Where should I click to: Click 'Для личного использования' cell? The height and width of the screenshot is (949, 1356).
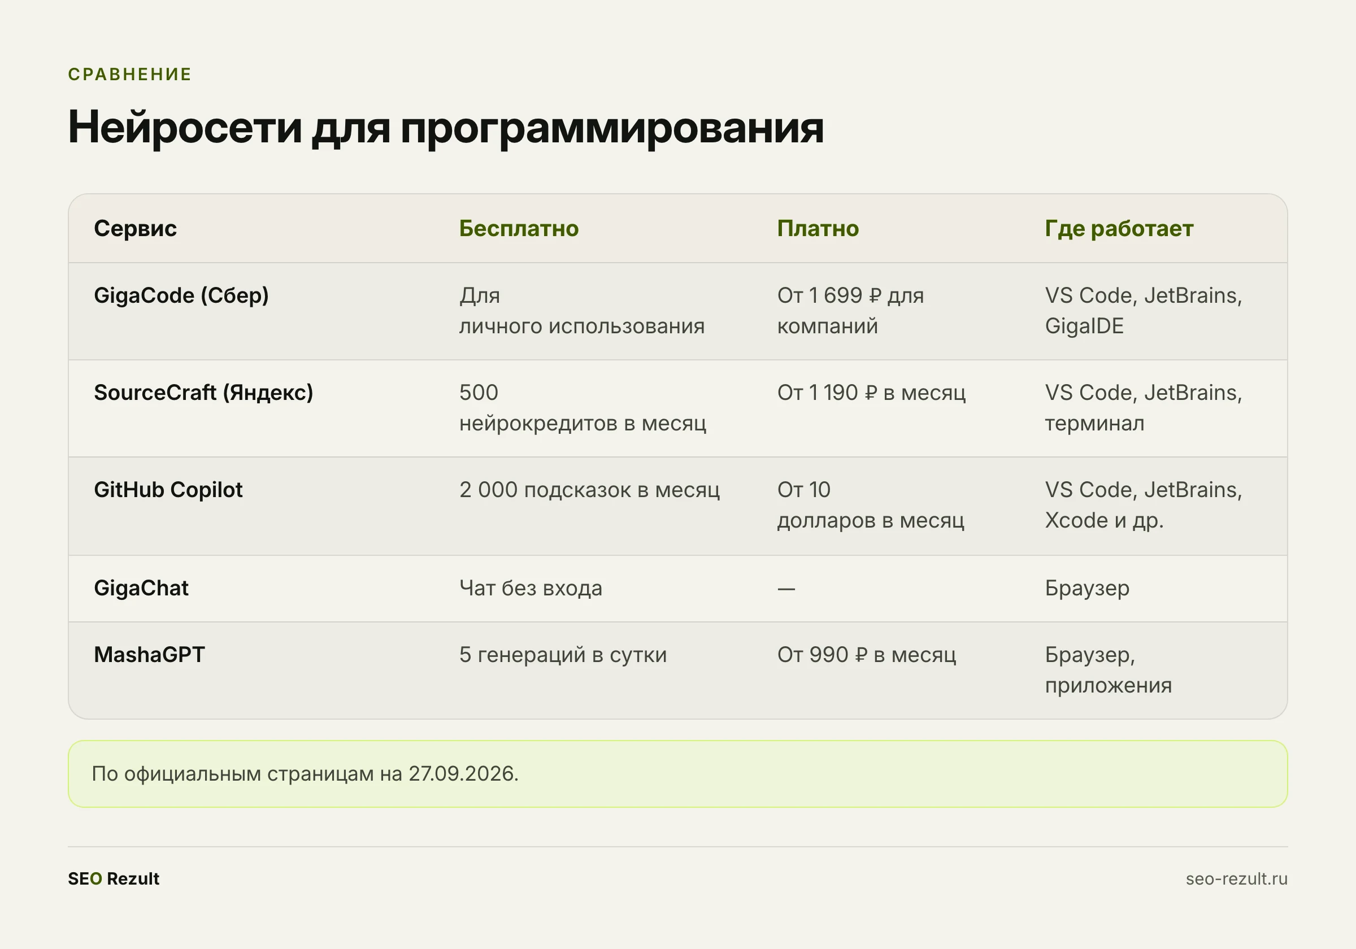coord(582,311)
